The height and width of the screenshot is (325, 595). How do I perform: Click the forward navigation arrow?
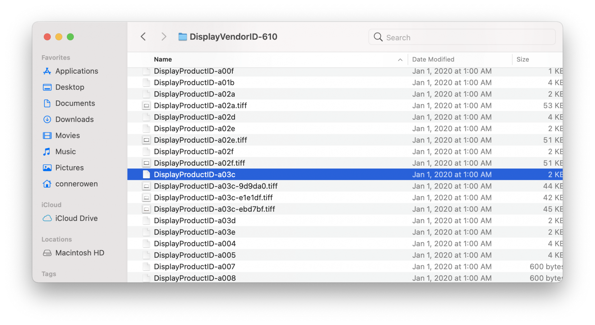(164, 37)
